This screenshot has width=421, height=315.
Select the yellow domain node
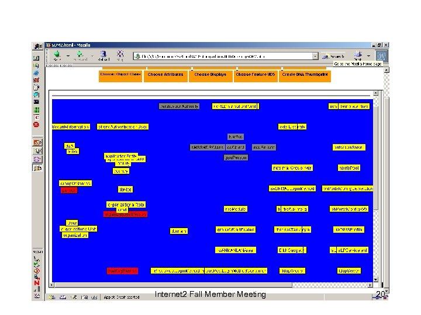point(179,231)
